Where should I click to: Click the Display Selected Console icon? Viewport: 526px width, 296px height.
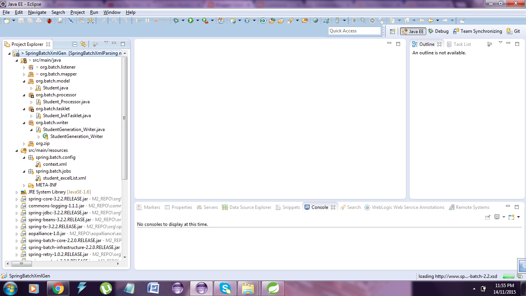(497, 217)
